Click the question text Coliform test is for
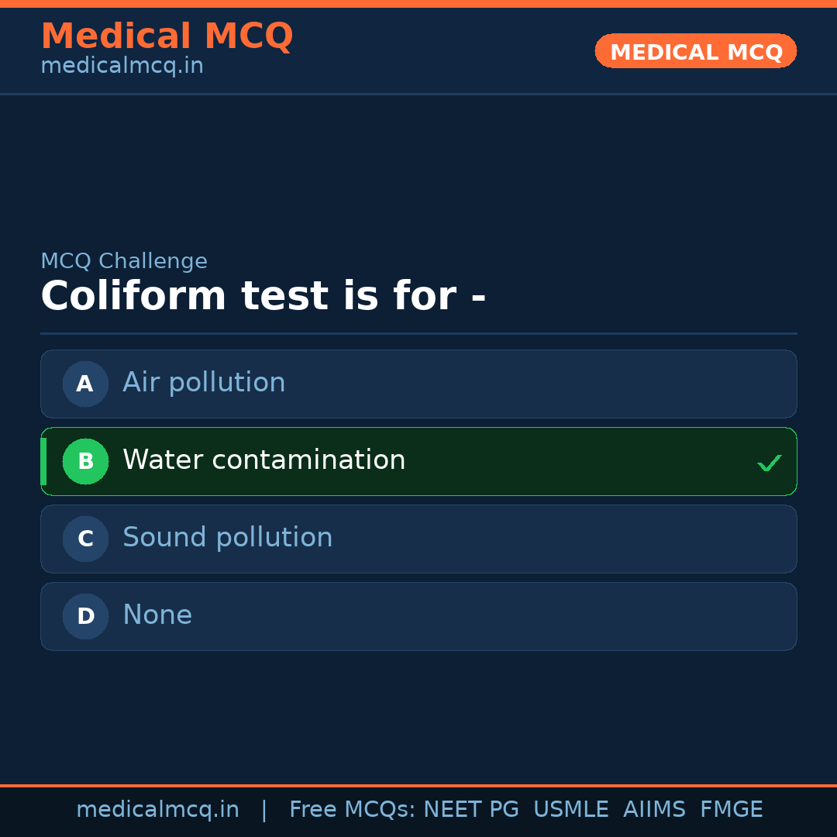This screenshot has width=837, height=837. tap(263, 296)
